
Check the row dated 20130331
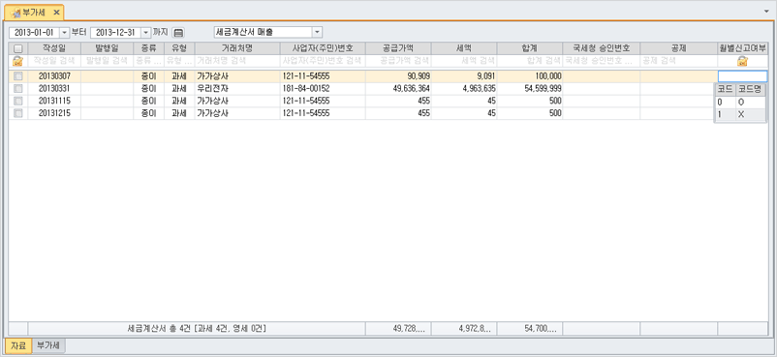(17, 89)
